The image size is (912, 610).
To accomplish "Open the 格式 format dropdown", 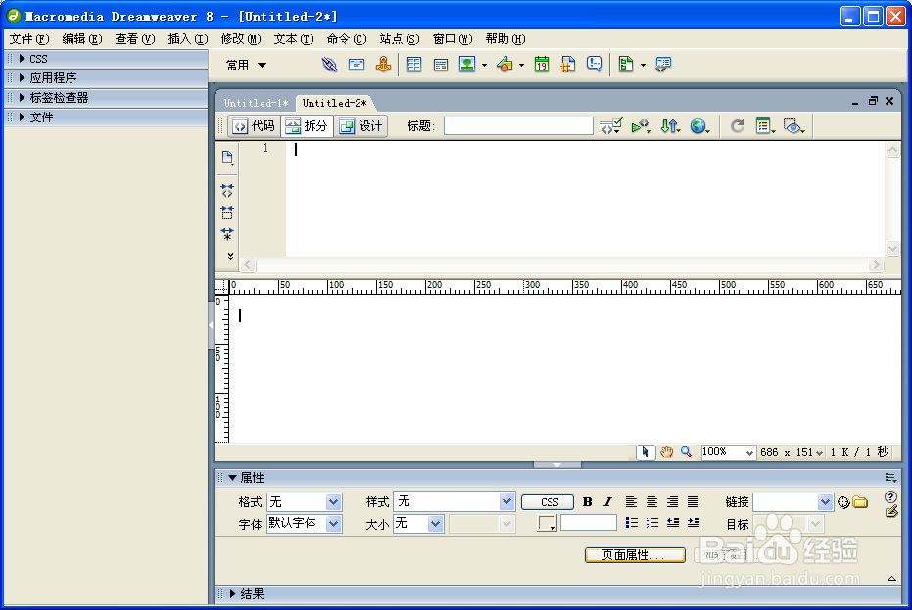I will pyautogui.click(x=333, y=502).
